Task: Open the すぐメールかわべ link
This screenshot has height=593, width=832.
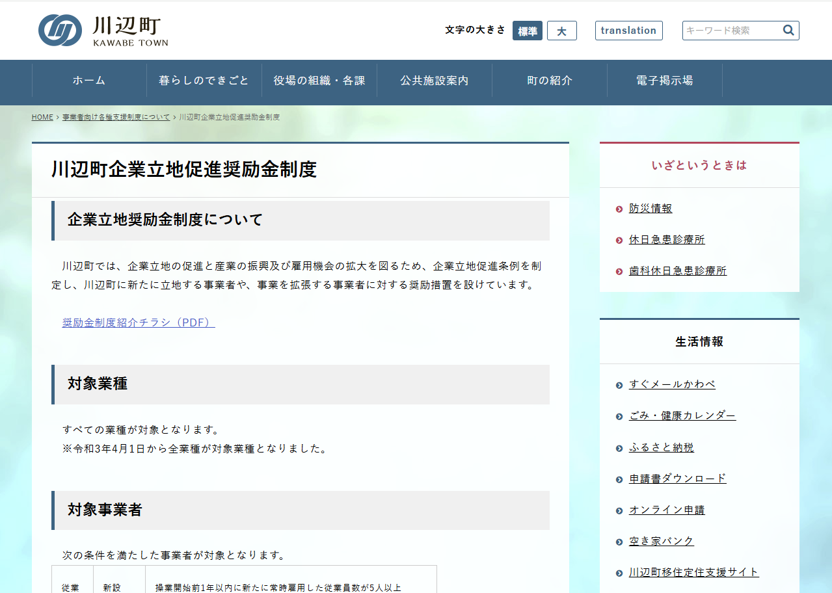Action: click(x=672, y=384)
